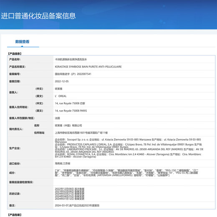Click the 【产品信息】 section heading
Screen dimensions: 217x217
coord(15,53)
